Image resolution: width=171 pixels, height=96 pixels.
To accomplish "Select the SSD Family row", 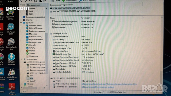I will (x=71, y=39).
